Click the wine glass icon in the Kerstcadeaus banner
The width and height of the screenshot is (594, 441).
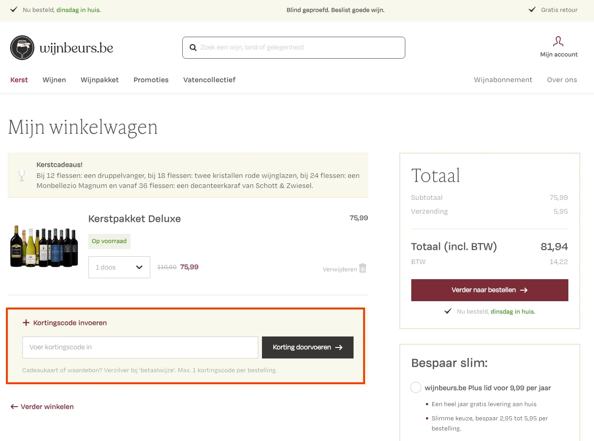click(x=22, y=175)
